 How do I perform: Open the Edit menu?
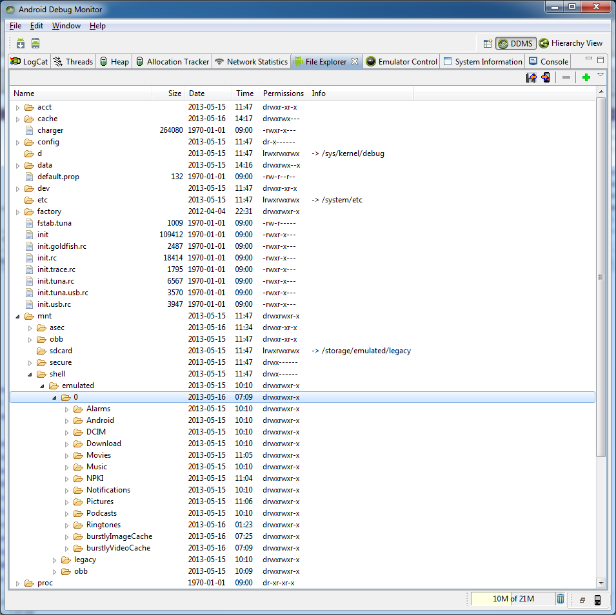[37, 26]
